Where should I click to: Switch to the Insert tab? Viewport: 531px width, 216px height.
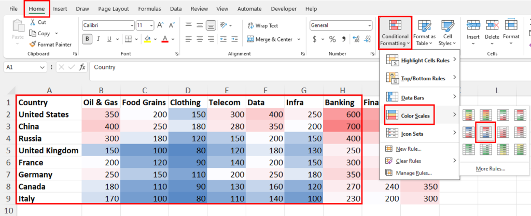coord(60,9)
